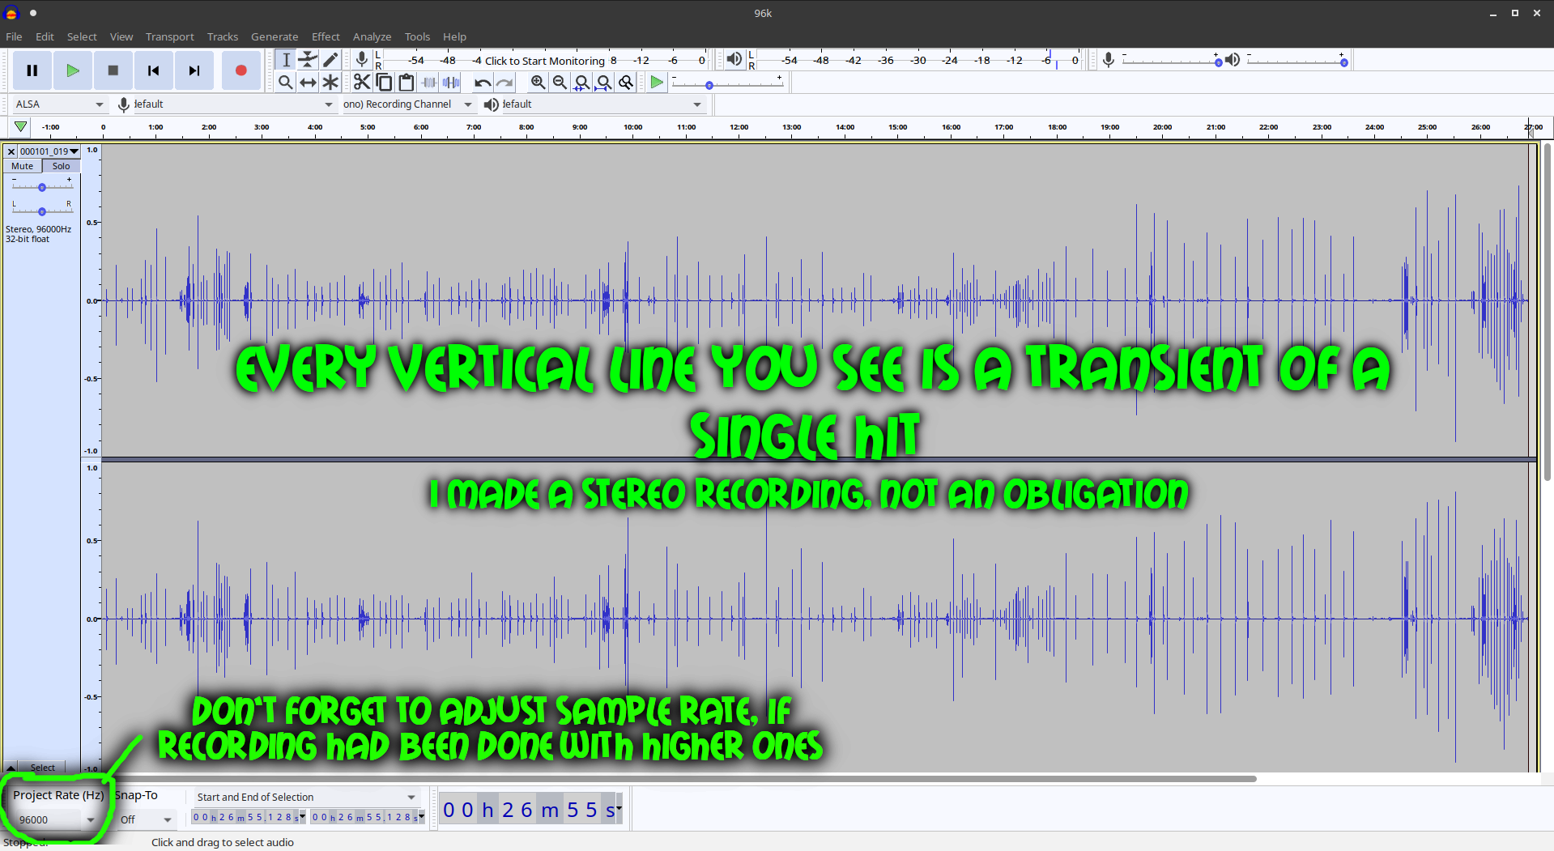Click the Zoom Out icon
The width and height of the screenshot is (1554, 851).
(x=560, y=82)
